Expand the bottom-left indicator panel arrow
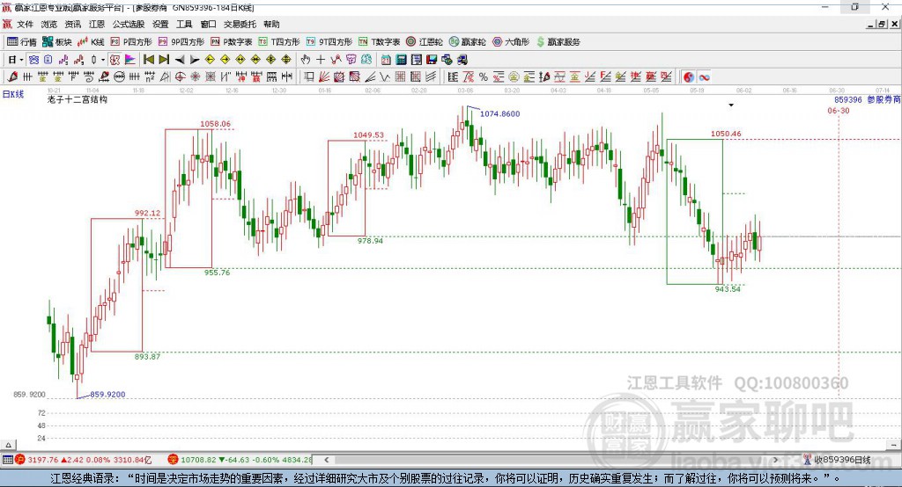Viewport: 902px width, 487px height. click(8, 445)
